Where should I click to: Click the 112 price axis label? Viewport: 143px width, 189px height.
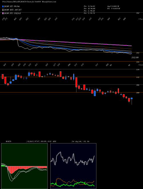pyautogui.click(x=138, y=77)
